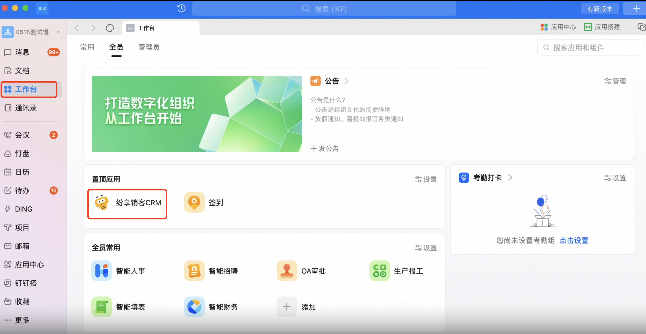
Task: Open the history clock icon
Action: 181,8
